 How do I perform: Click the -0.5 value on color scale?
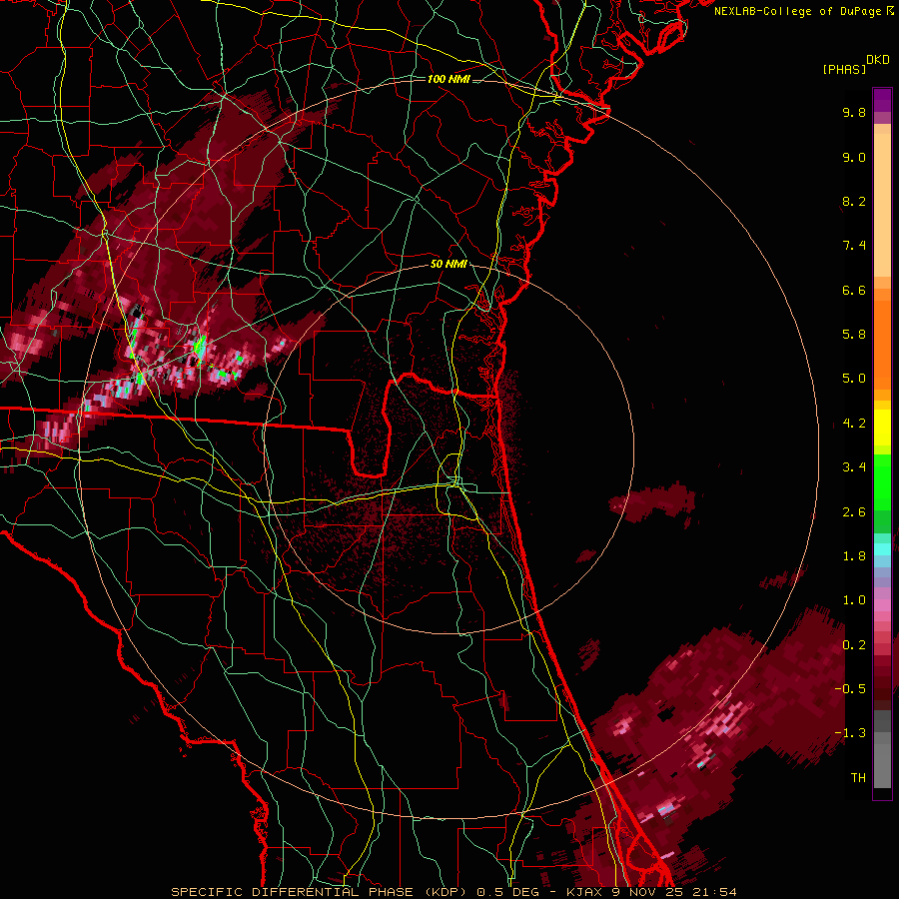click(x=850, y=689)
